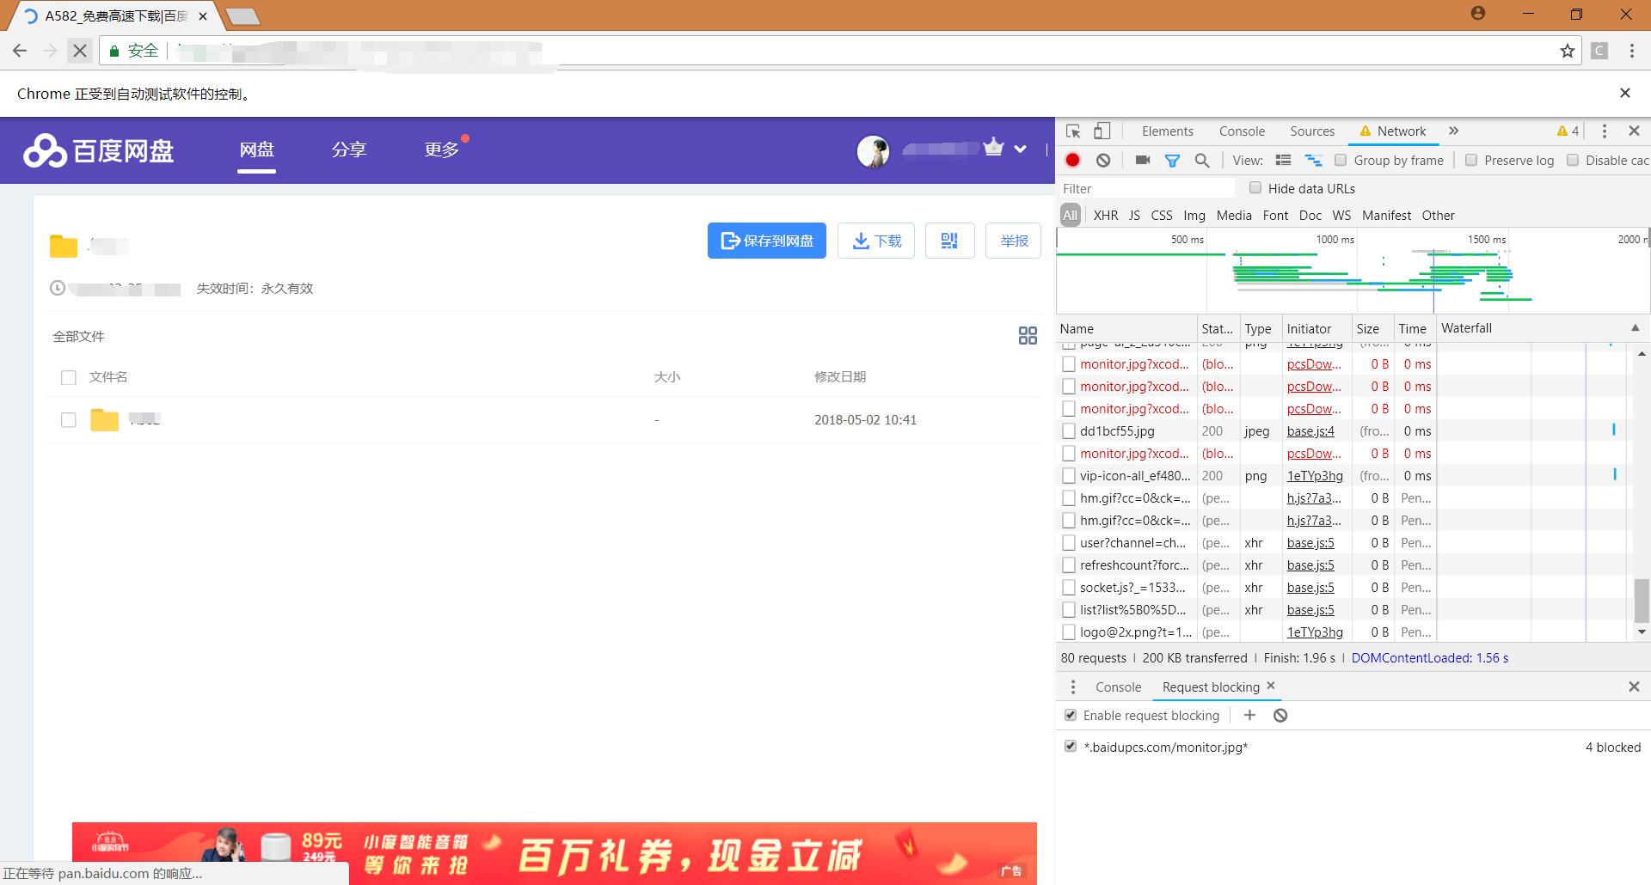Click the Chrome profile avatar icon
Viewport: 1651px width, 885px height.
(x=1478, y=13)
